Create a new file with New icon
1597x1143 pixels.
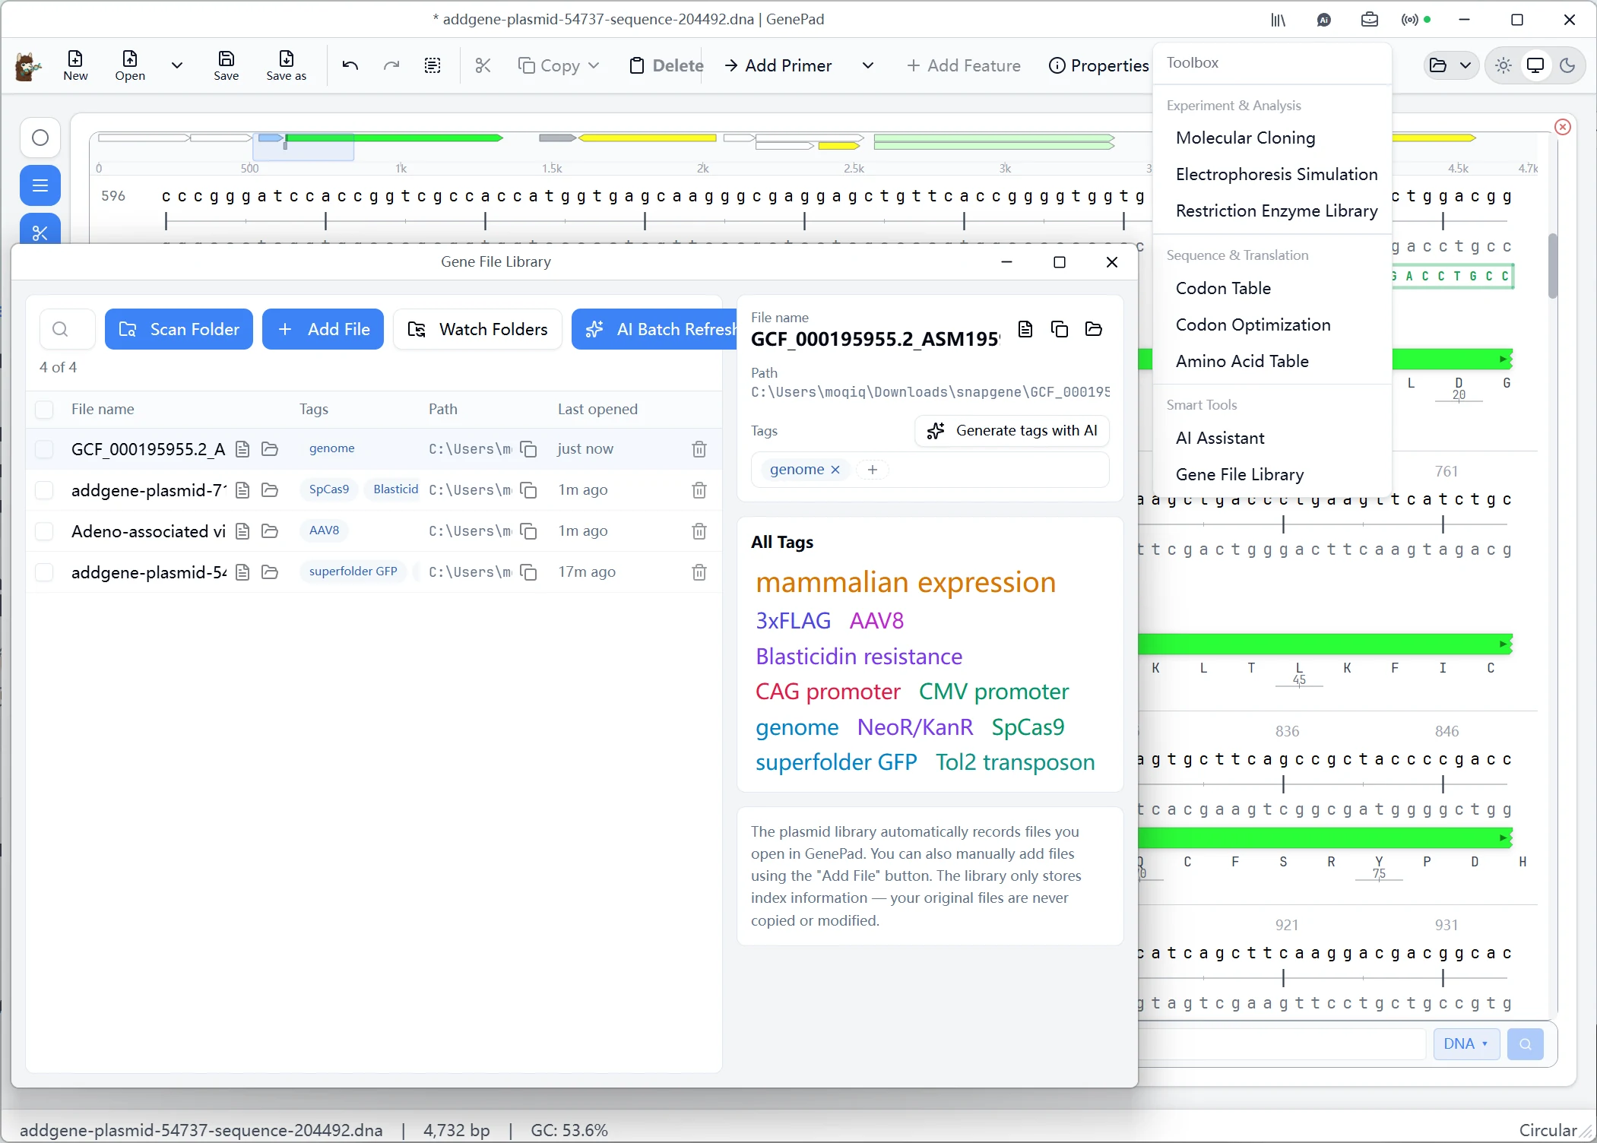75,65
